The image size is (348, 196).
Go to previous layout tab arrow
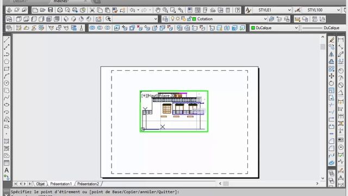pos(21,184)
